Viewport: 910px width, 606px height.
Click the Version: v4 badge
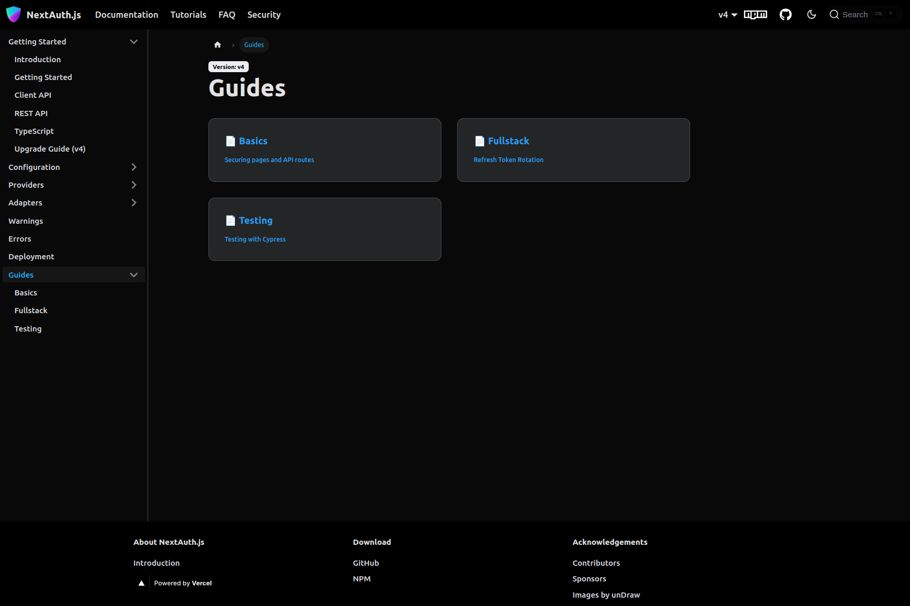pos(228,67)
